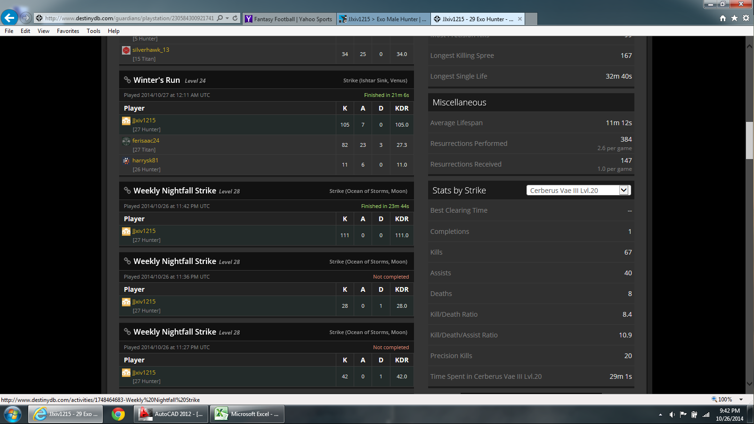Click 'Time Spent in Cerberus Vae III Lvl.20' row
Image resolution: width=754 pixels, height=424 pixels.
click(531, 376)
